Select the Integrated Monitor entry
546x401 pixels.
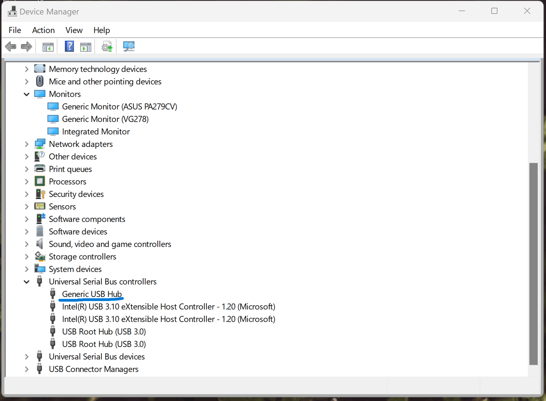coord(96,132)
